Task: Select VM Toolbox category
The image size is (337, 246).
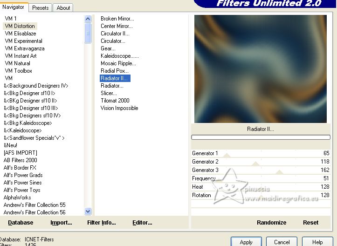Action: coord(19,71)
